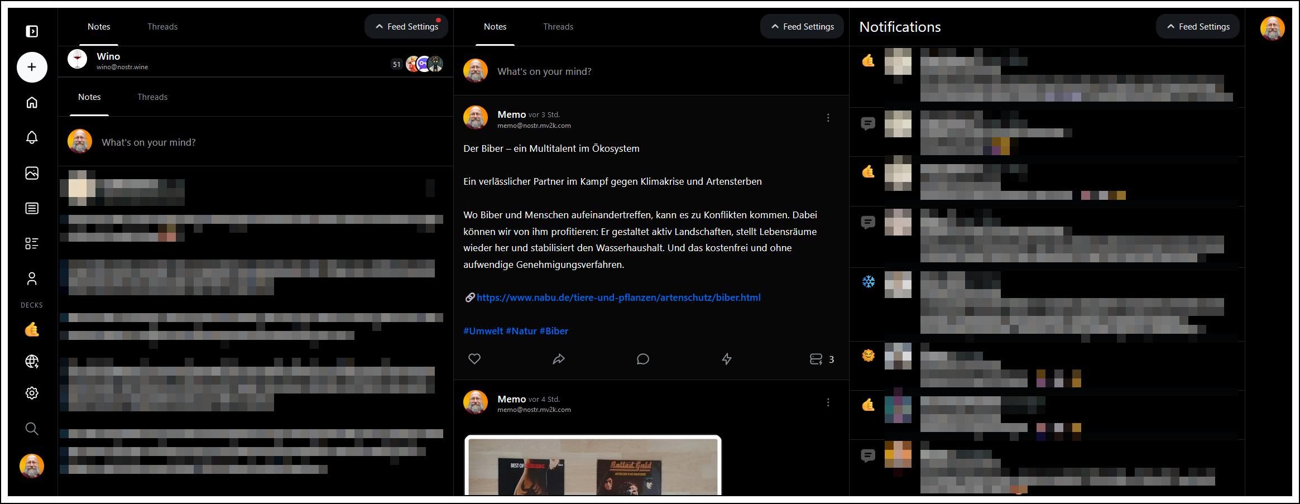1300x504 pixels.
Task: Open the media gallery icon in sidebar
Action: 32,173
